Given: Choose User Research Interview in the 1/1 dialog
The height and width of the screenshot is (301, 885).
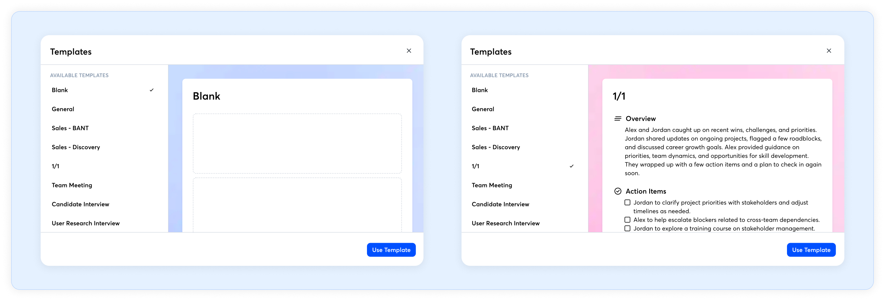Looking at the screenshot, I should (x=505, y=223).
